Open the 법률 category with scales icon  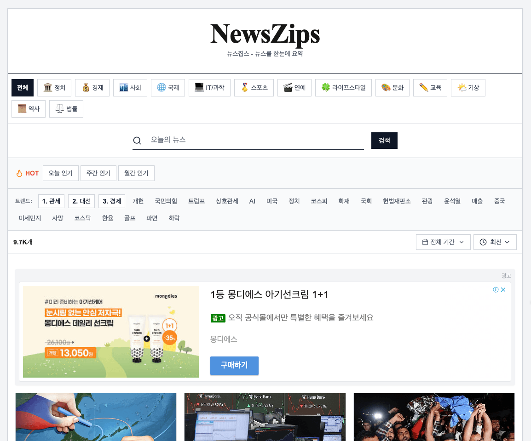pos(66,109)
